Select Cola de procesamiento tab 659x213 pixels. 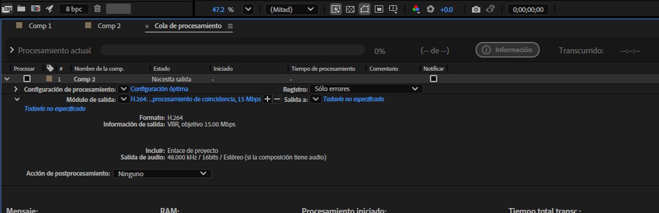187,26
